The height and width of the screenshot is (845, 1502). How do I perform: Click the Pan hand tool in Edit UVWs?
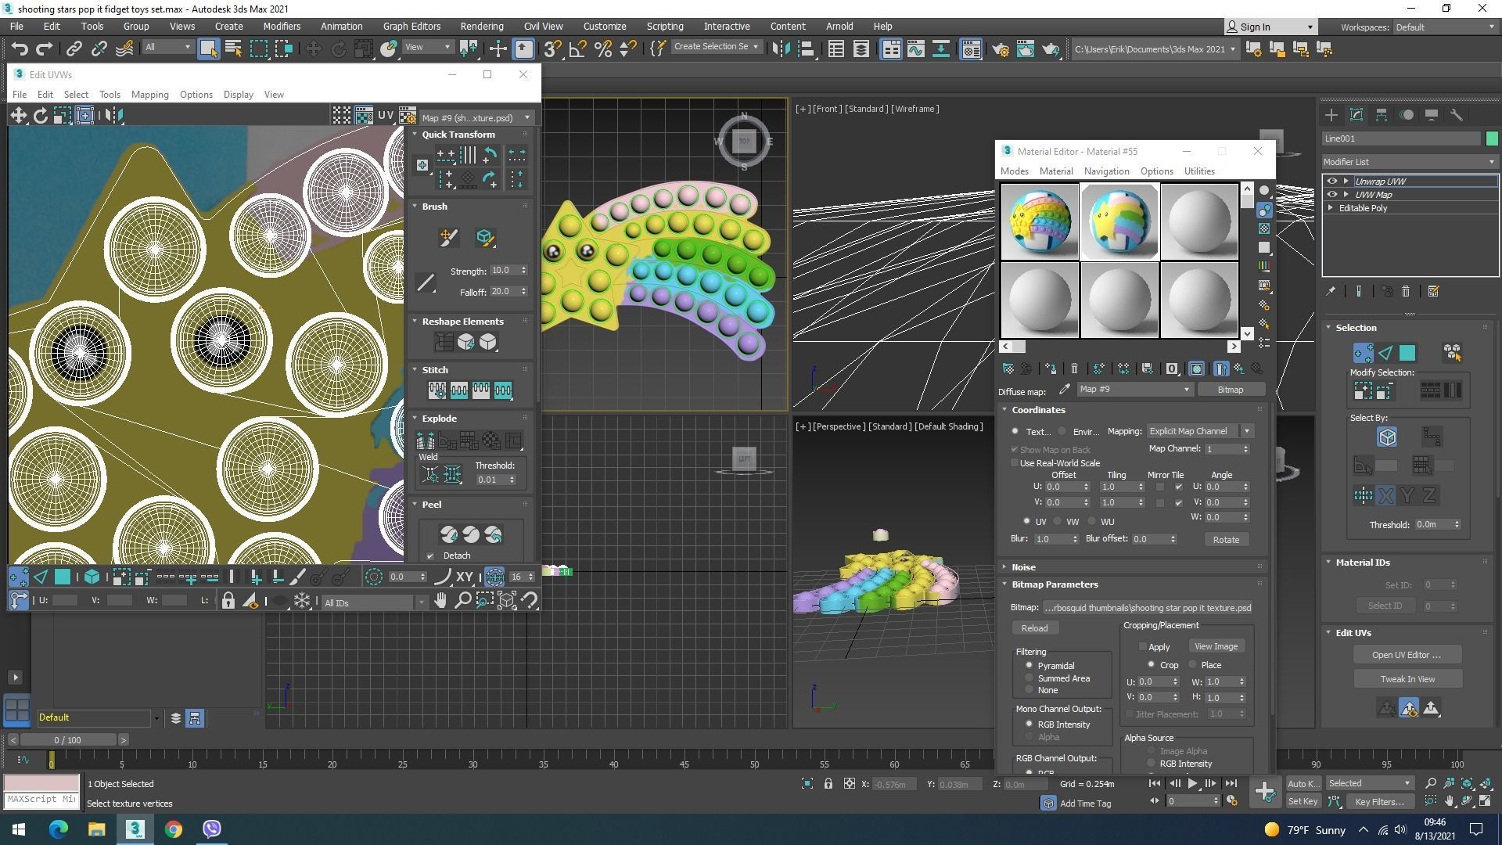[440, 601]
